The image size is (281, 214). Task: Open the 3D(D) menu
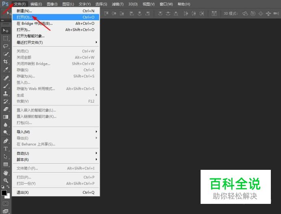[x=133, y=4]
